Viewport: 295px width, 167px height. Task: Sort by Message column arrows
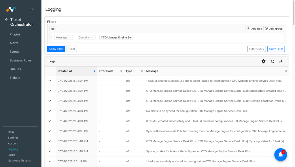286,71
